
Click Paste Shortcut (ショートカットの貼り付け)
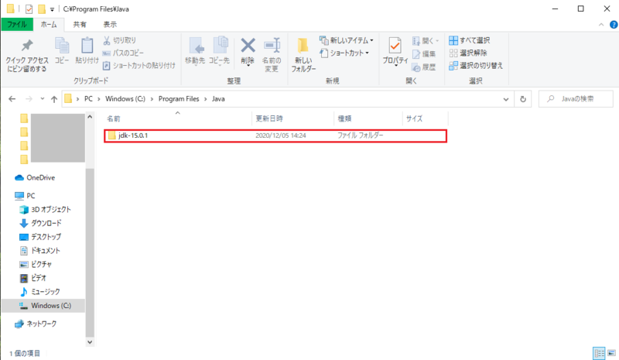tap(139, 66)
